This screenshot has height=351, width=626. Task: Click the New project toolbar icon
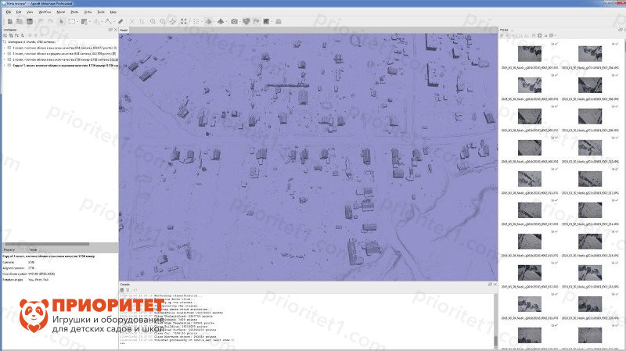click(x=10, y=22)
